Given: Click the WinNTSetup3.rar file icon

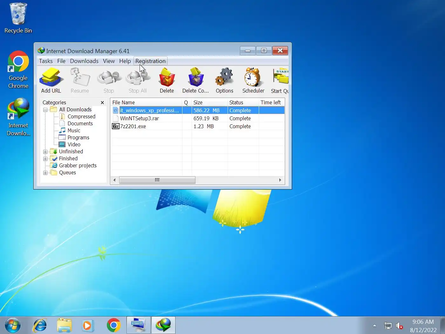Looking at the screenshot, I should pos(116,118).
